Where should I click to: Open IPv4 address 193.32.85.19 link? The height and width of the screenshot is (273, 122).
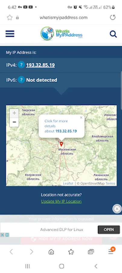tap(40, 65)
